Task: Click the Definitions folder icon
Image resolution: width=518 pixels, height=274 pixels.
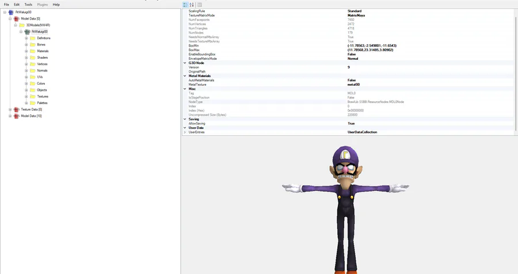Action: (33, 39)
